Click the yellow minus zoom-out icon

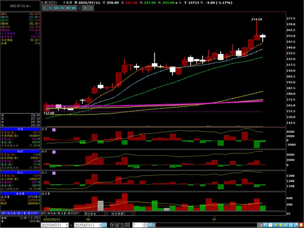click(276, 225)
